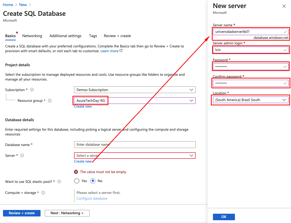The image size is (291, 223).
Task: Select Yes for SQL elastic pool
Action: [x=77, y=181]
